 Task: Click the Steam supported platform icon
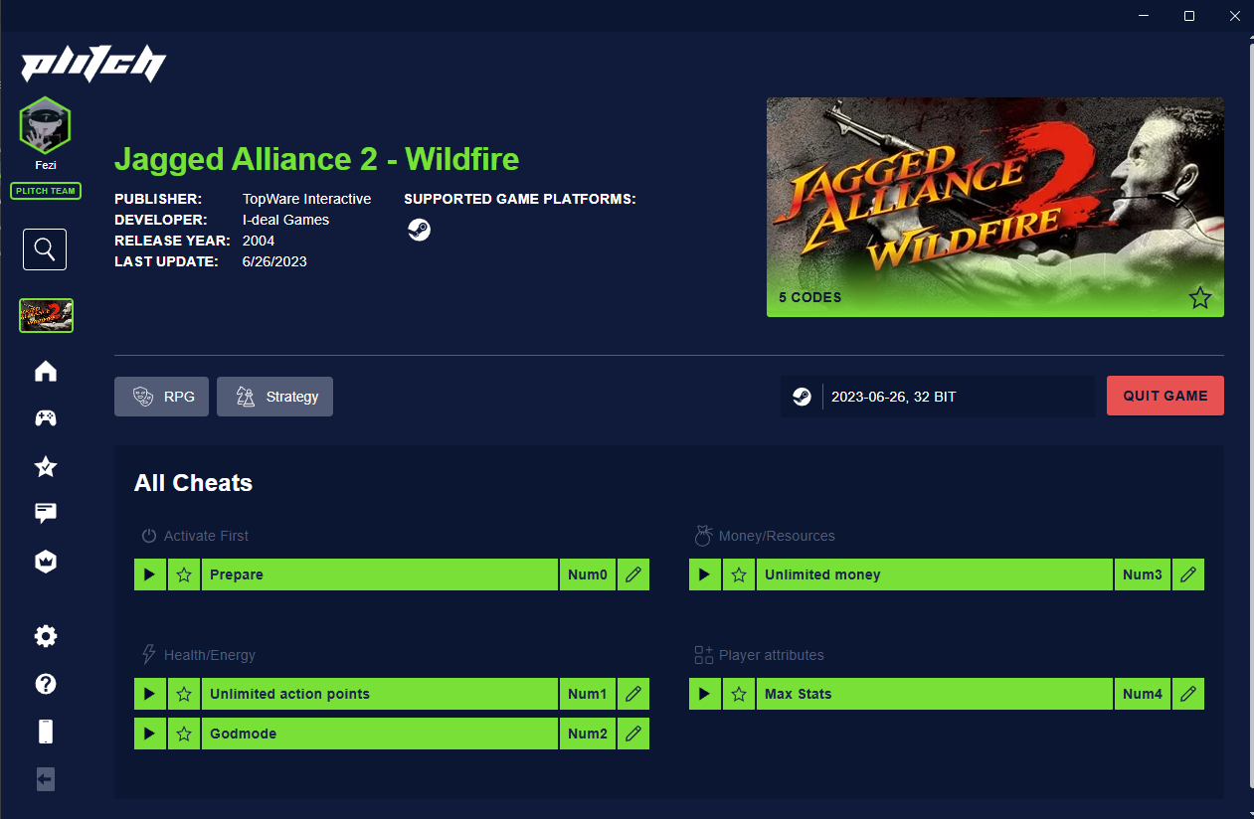pos(420,230)
